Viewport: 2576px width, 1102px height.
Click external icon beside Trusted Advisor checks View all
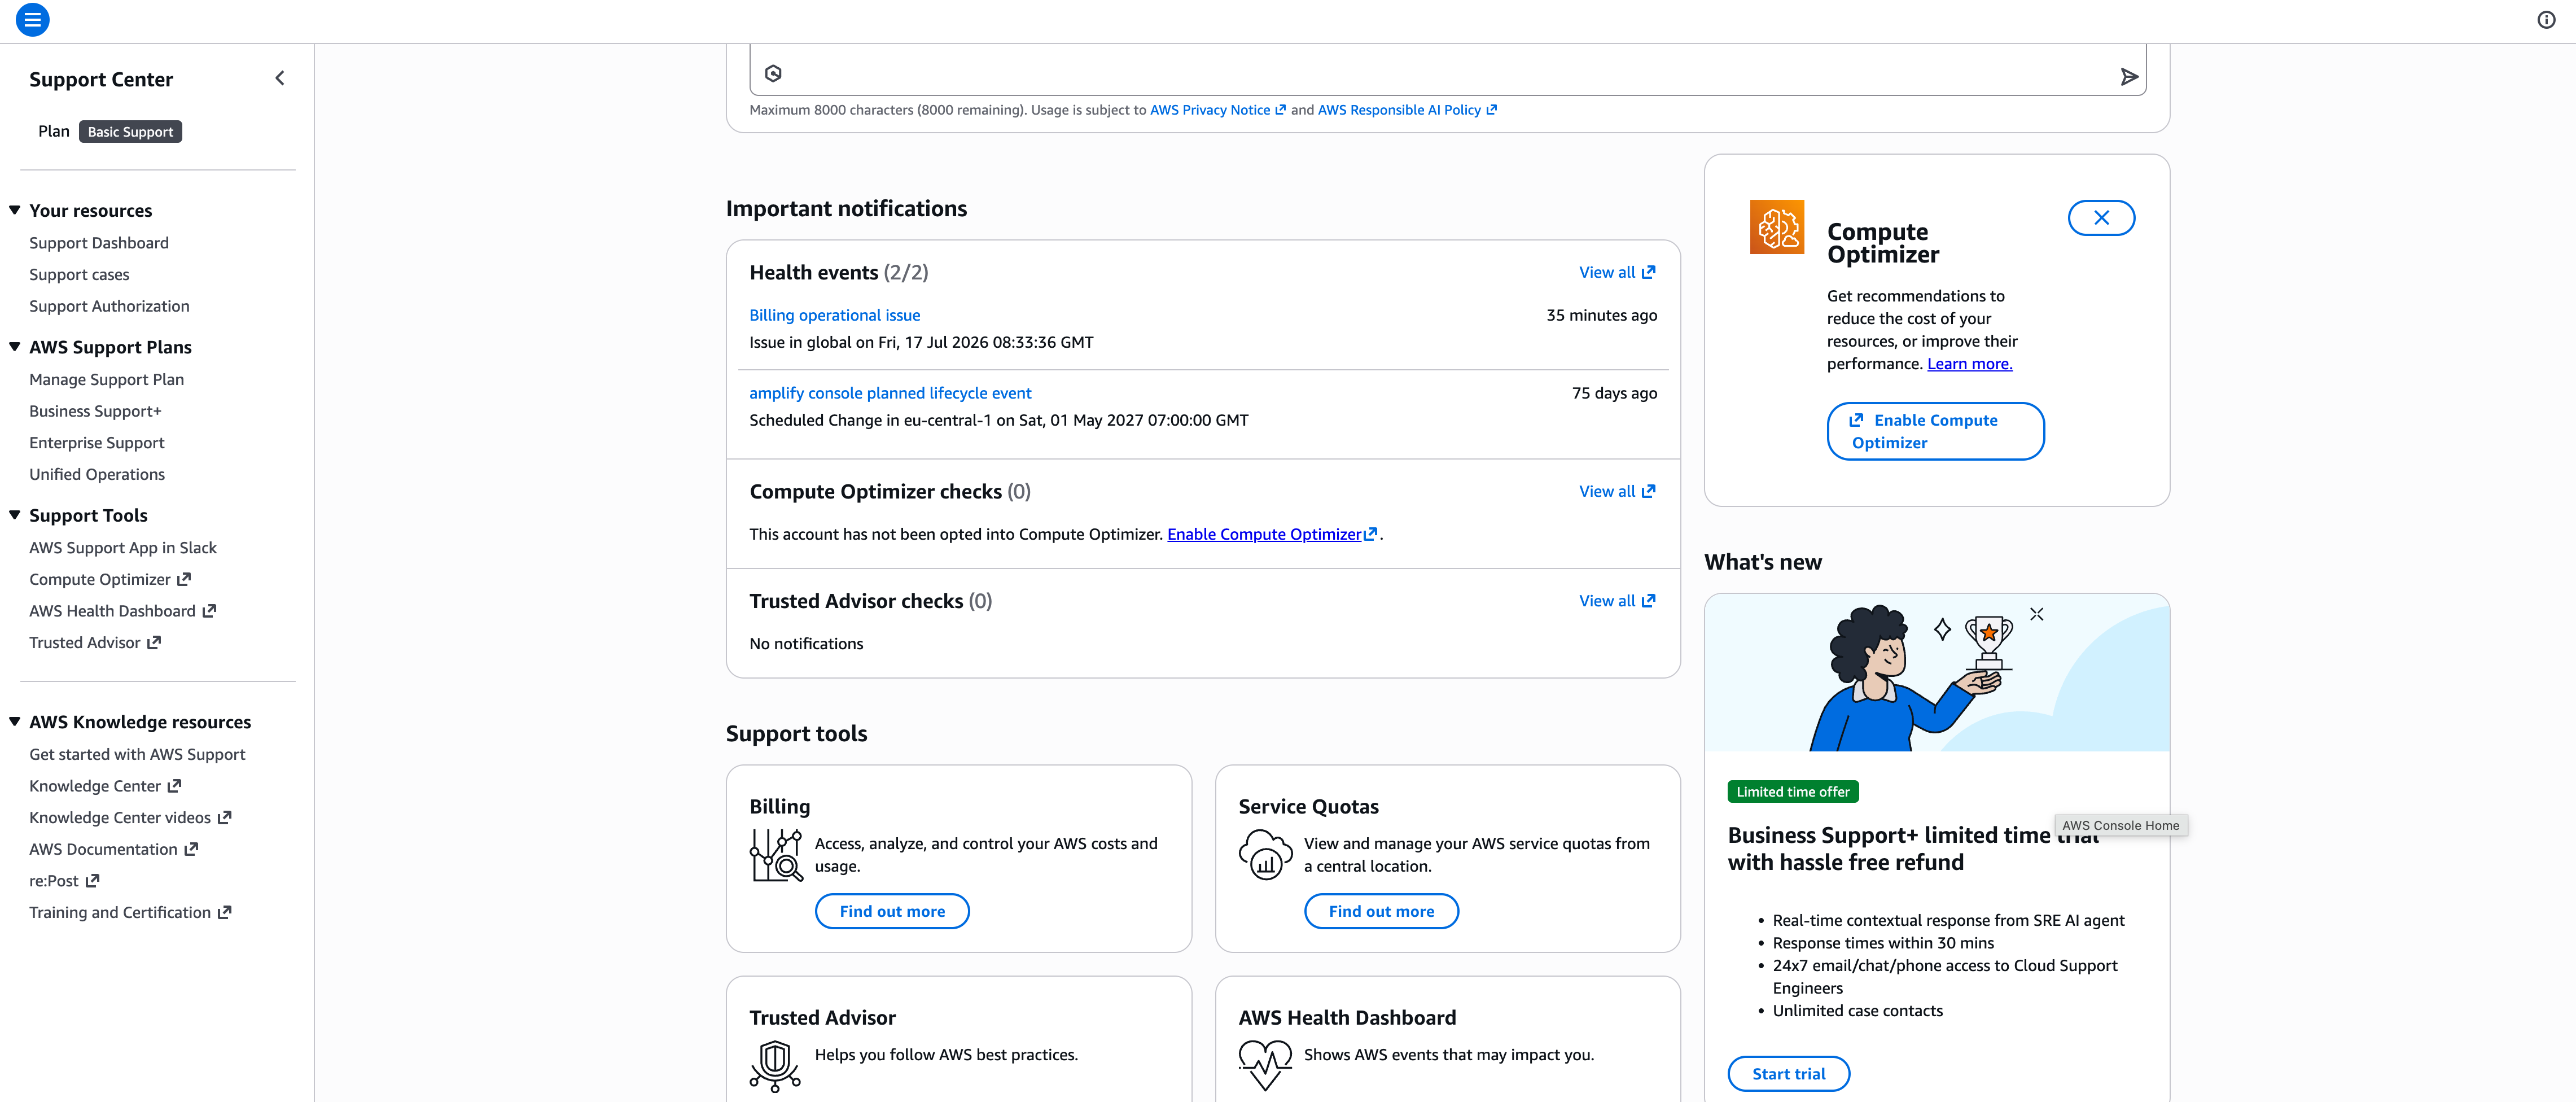tap(1648, 601)
